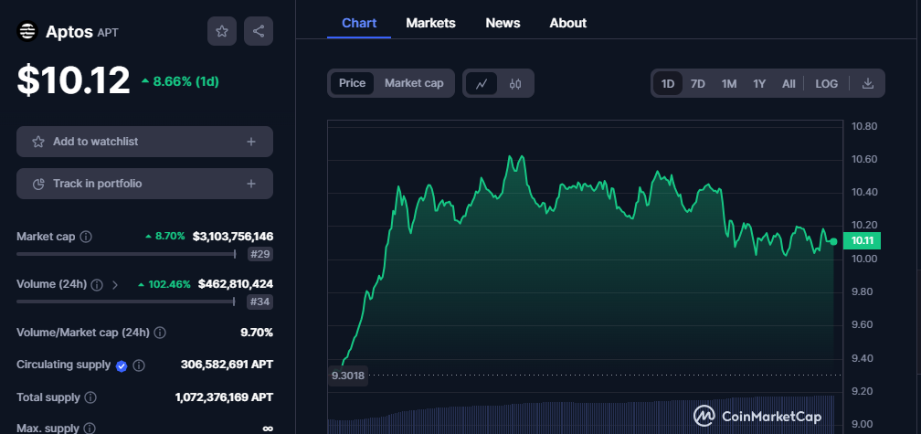
Task: Switch to candlestick chart view
Action: pyautogui.click(x=515, y=83)
